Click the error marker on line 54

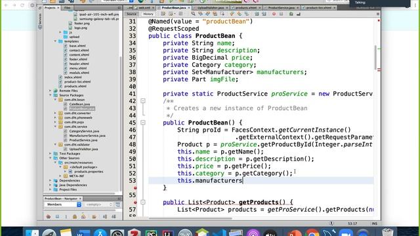tap(135, 188)
